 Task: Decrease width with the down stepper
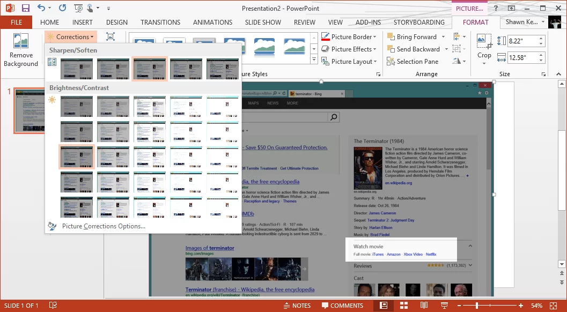click(x=541, y=60)
